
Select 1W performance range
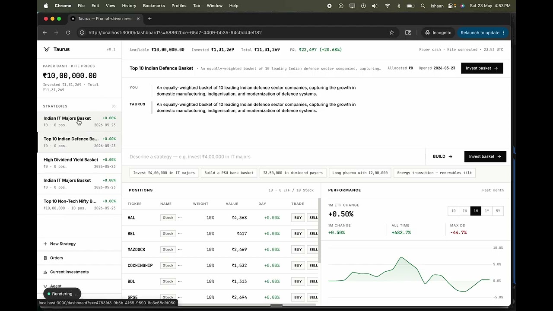click(x=464, y=211)
